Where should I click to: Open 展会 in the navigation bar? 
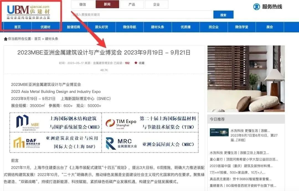pyautogui.click(x=270, y=27)
